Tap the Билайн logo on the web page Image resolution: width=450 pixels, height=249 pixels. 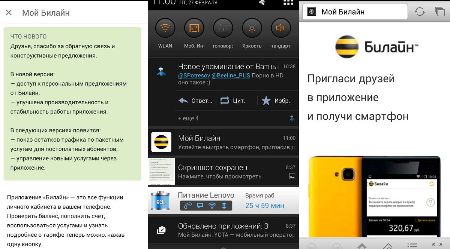[x=376, y=47]
